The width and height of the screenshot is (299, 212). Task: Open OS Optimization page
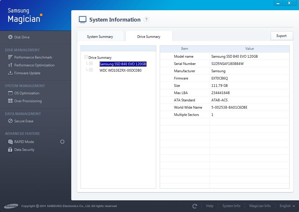[x=27, y=93]
